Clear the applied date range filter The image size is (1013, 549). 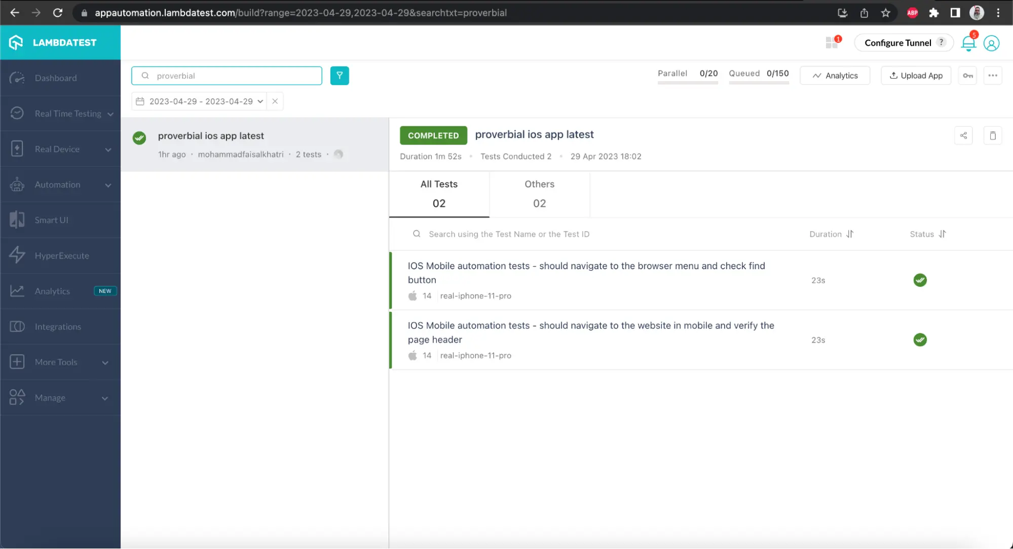pyautogui.click(x=275, y=101)
